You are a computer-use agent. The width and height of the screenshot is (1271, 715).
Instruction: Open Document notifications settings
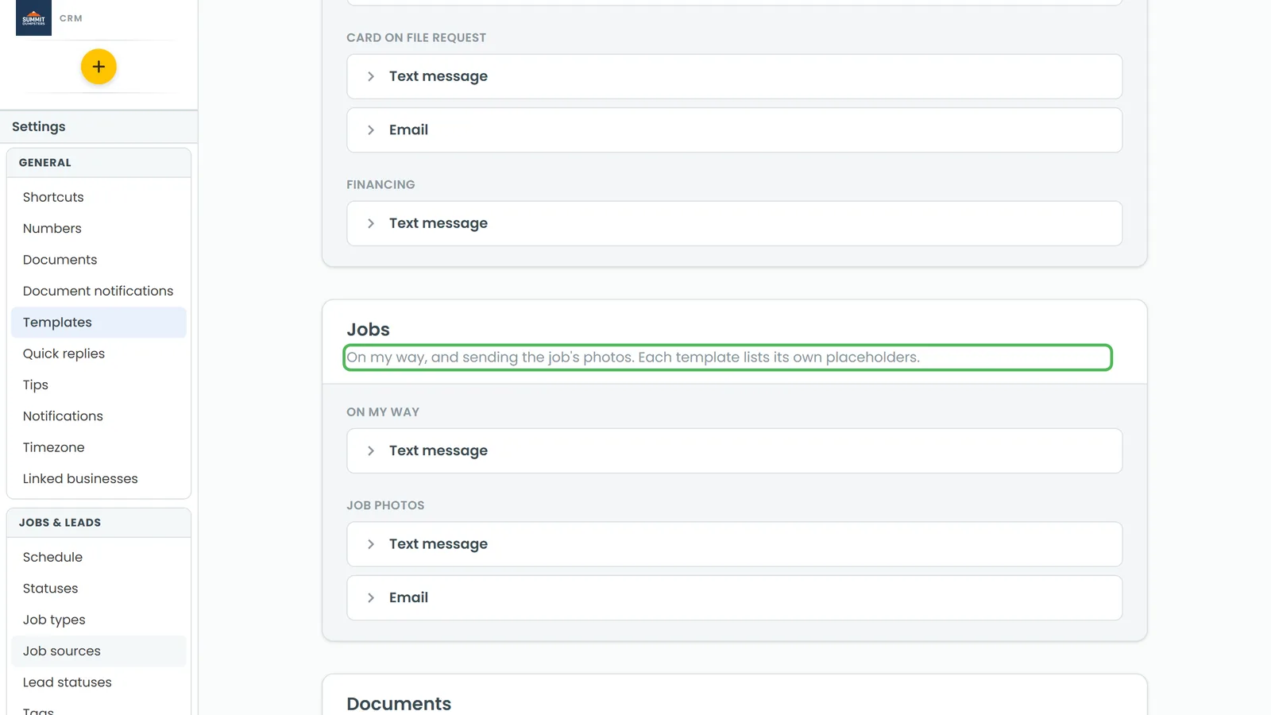click(99, 291)
